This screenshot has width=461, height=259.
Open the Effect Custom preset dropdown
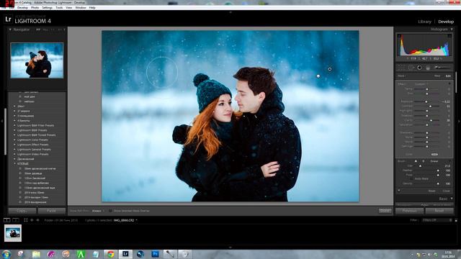coord(421,84)
